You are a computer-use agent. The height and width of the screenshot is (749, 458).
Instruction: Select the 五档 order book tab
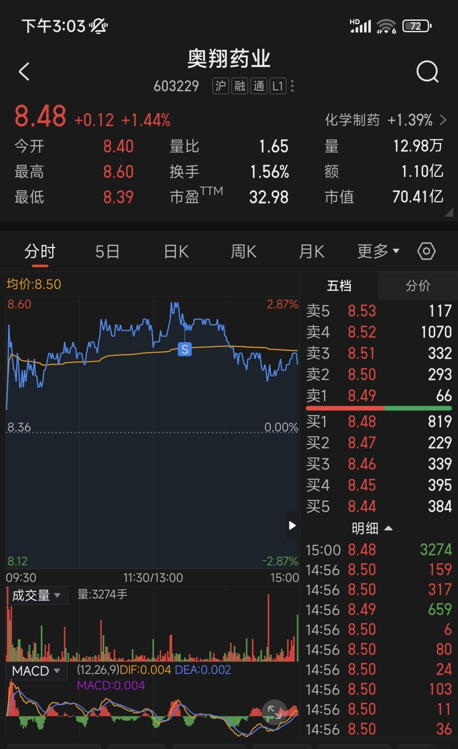pyautogui.click(x=339, y=285)
